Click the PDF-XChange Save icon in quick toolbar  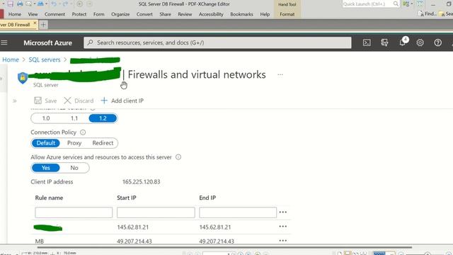pyautogui.click(x=11, y=4)
